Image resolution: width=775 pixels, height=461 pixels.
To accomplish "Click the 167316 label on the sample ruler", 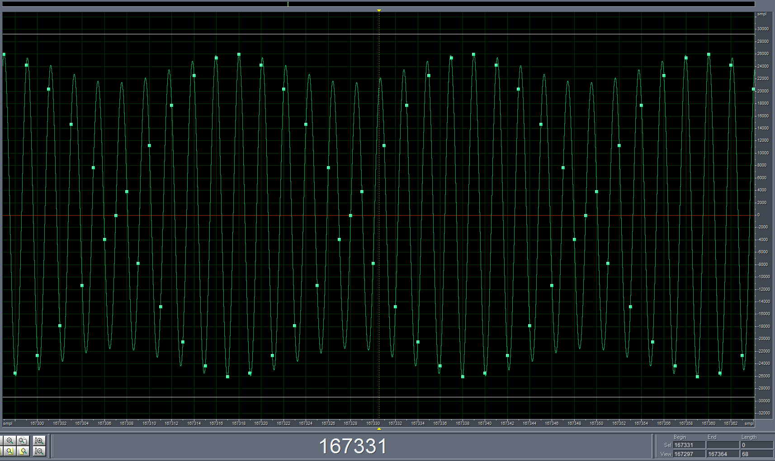I will pos(216,424).
